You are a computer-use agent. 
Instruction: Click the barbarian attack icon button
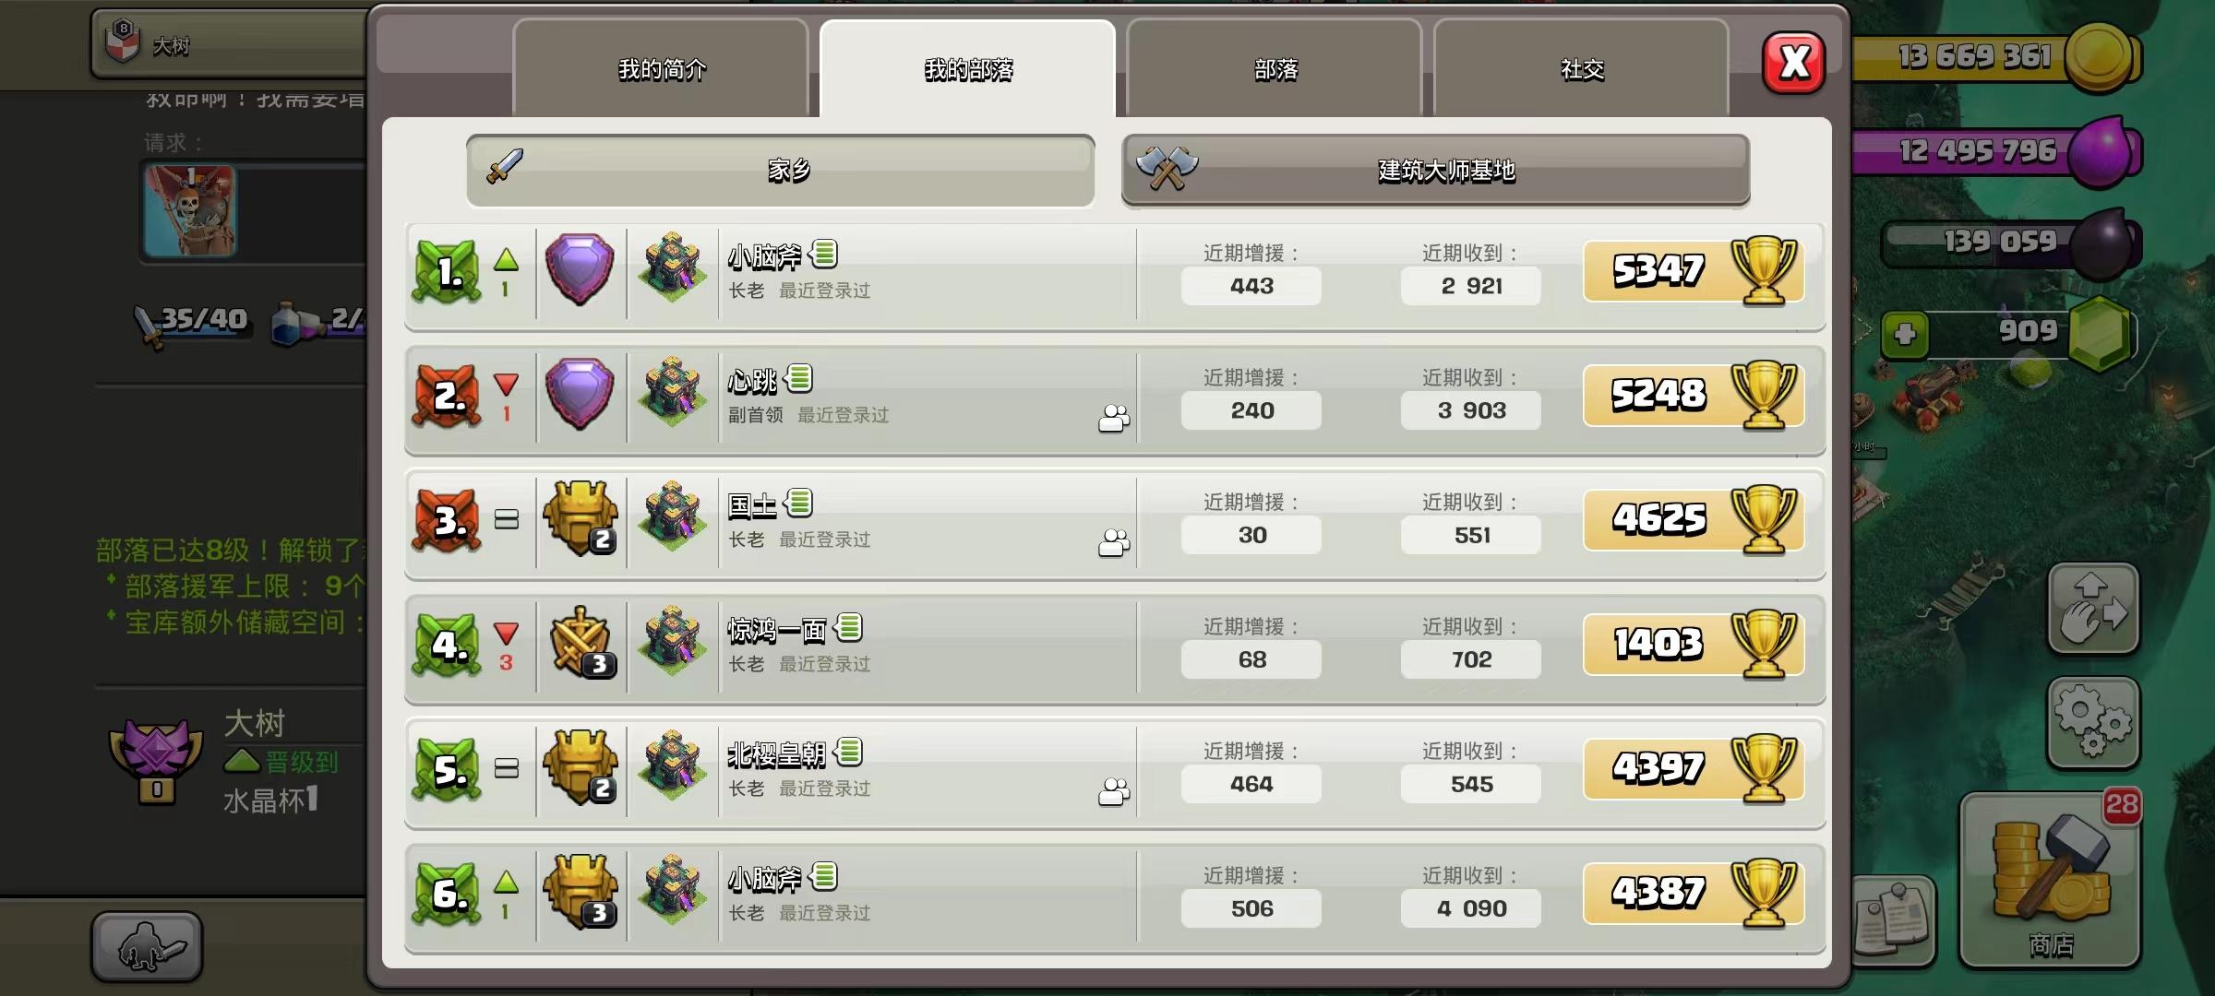147,946
